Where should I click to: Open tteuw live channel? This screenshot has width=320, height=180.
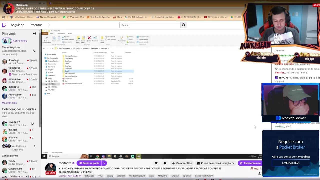(x=19, y=163)
